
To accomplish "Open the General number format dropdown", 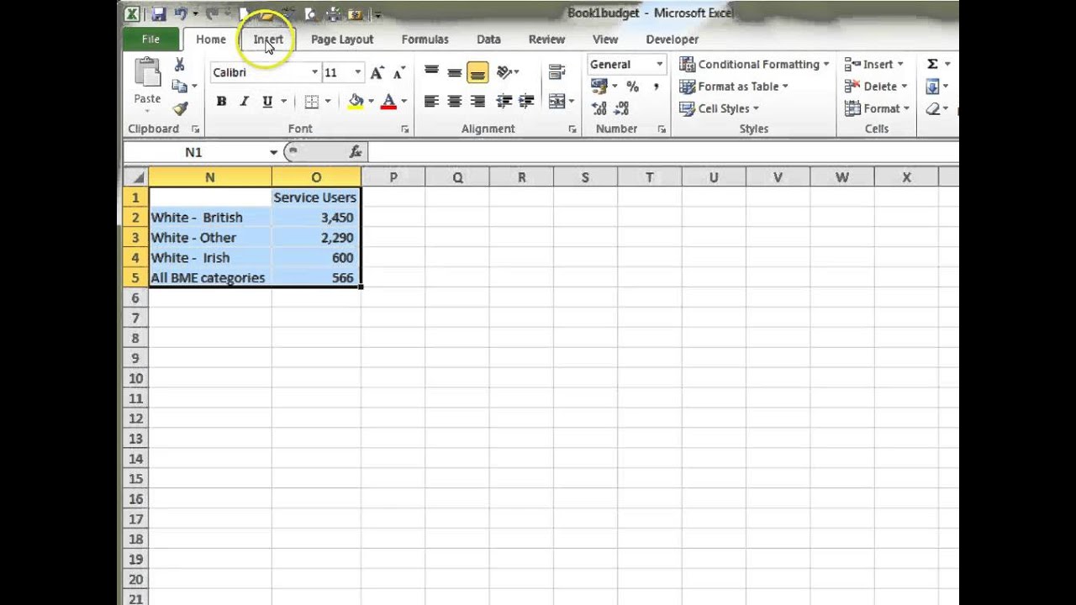I will (x=659, y=64).
